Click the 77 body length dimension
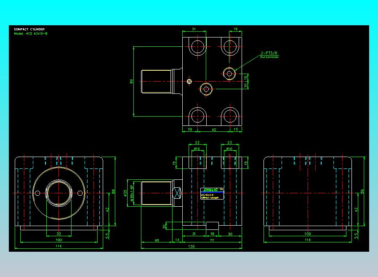 click(212, 240)
